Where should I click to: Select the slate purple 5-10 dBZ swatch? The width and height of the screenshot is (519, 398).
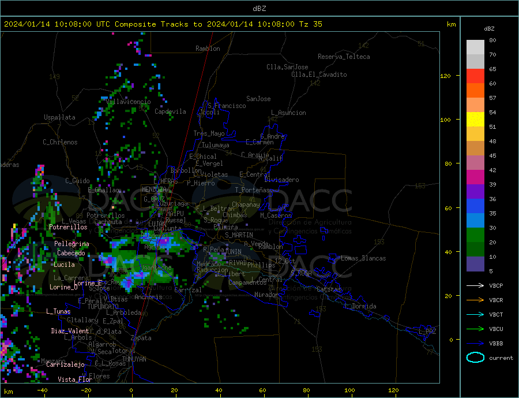[475, 264]
